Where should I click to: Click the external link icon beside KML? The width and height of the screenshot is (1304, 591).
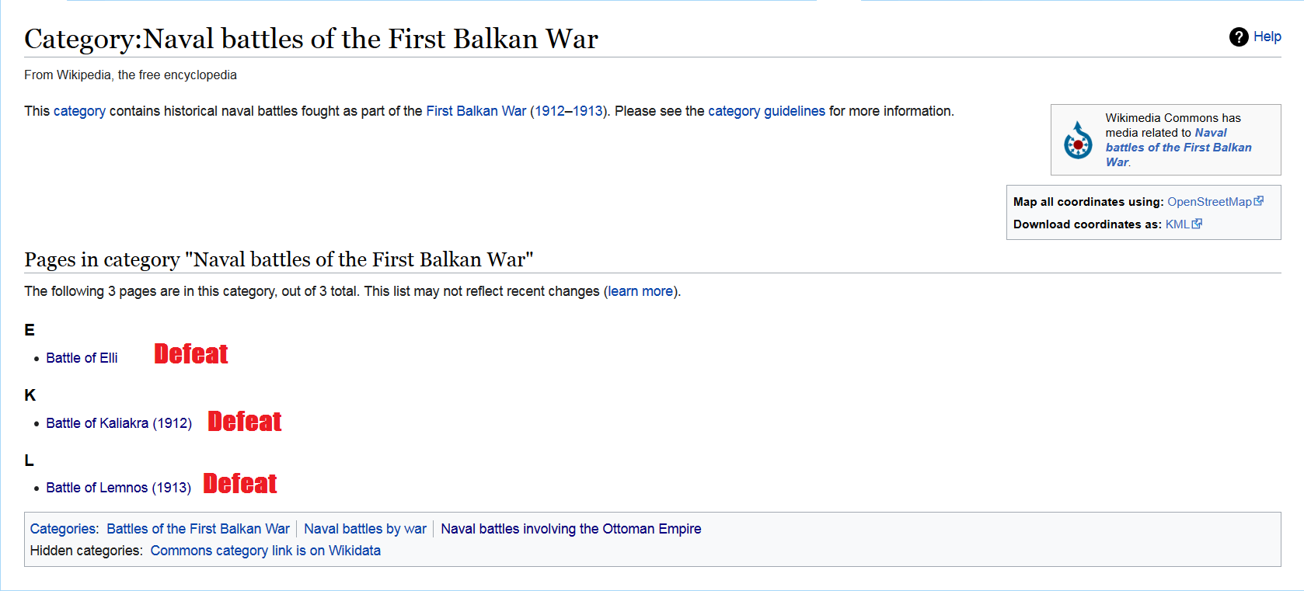click(x=1198, y=224)
